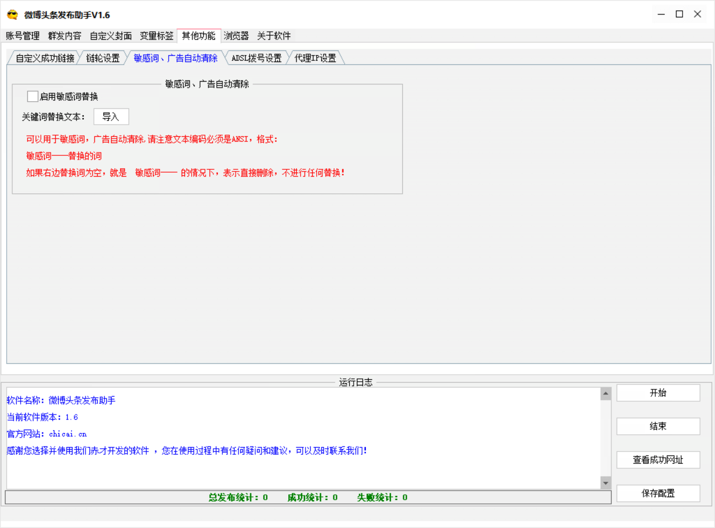
Task: Click the sunglasses app icon in title bar
Action: click(12, 15)
